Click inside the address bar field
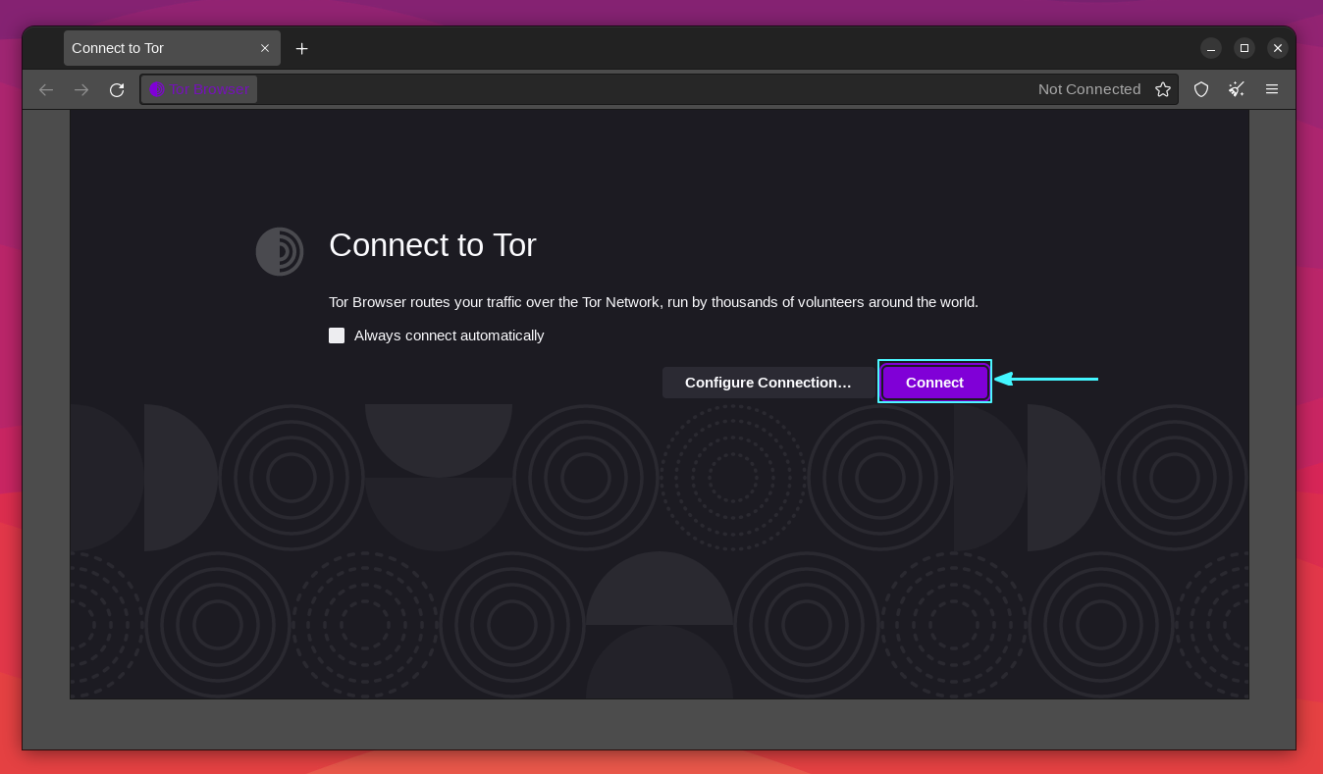The image size is (1323, 774). (660, 89)
